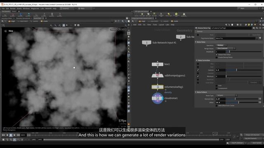Click the Camera shelf tool
This screenshot has height=148, width=264.
coord(137,15)
